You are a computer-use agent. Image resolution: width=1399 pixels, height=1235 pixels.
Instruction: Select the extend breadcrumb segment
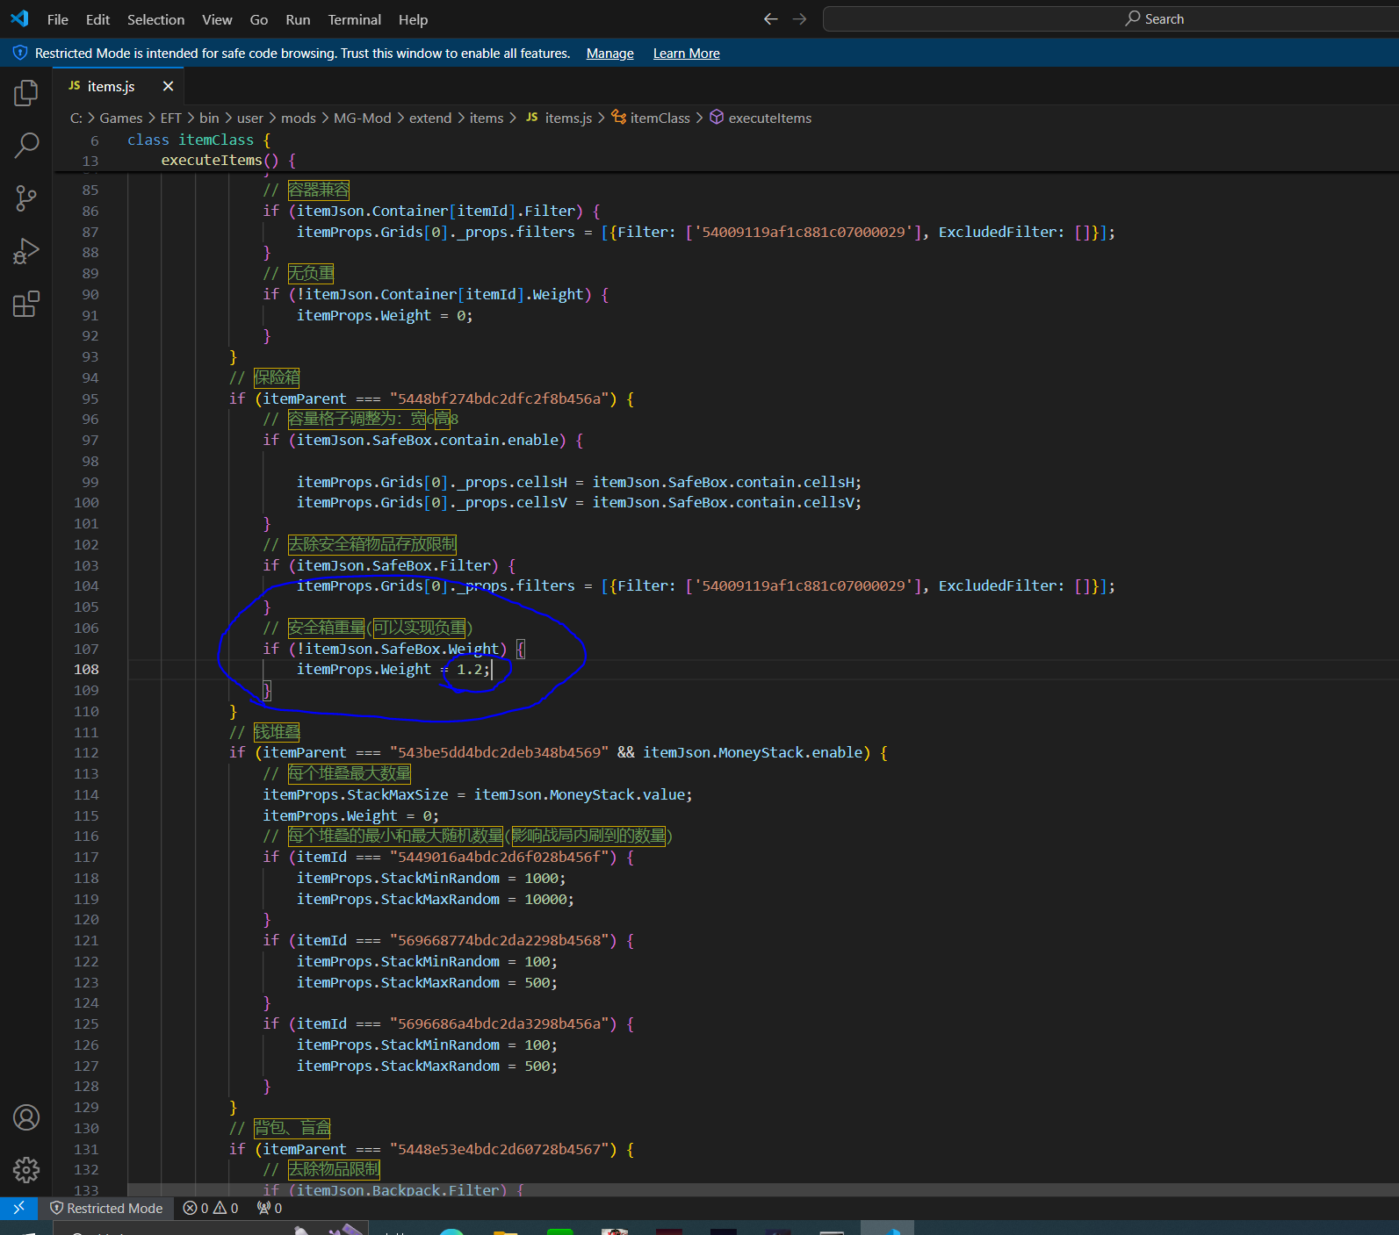click(430, 118)
